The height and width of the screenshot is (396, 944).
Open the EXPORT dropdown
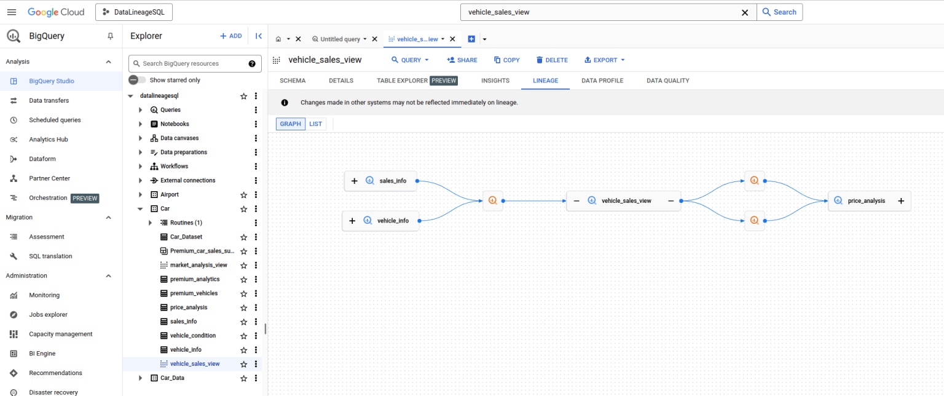click(604, 60)
